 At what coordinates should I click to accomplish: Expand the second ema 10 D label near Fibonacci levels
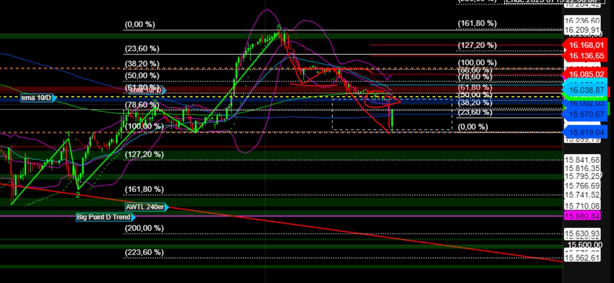(x=145, y=90)
